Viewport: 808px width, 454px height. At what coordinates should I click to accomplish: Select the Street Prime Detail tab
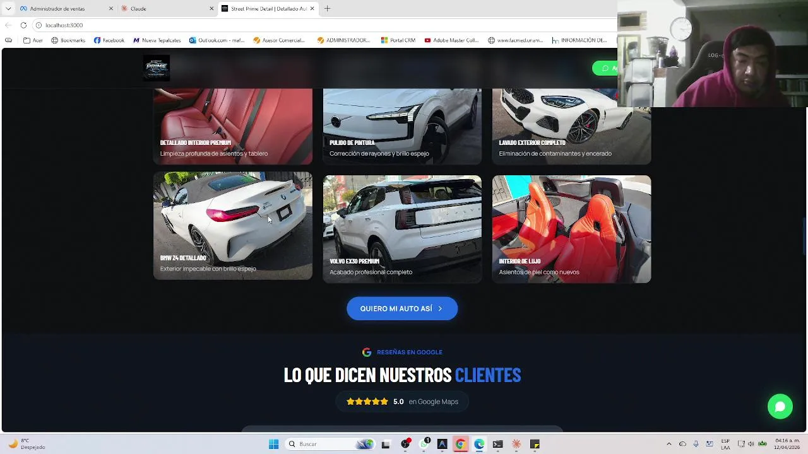[268, 9]
